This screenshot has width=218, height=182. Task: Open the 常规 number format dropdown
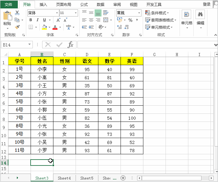tap(139, 13)
